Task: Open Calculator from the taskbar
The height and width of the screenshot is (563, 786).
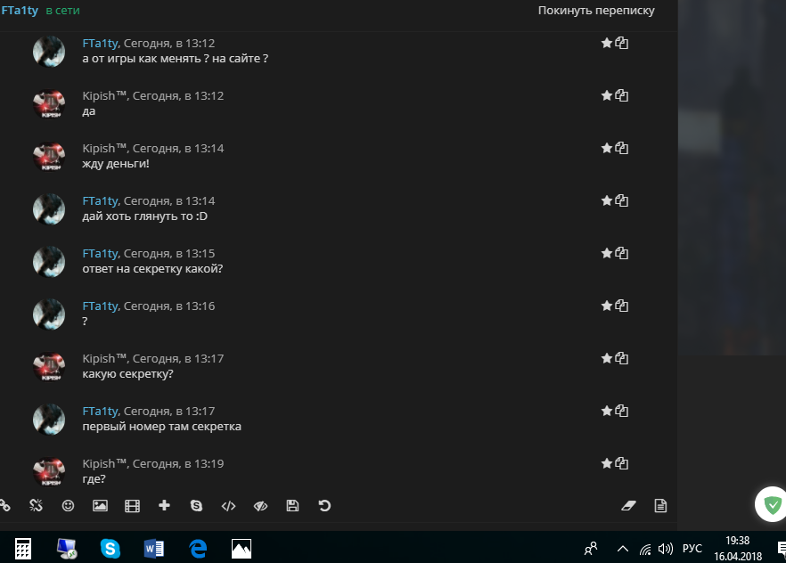Action: (22, 549)
